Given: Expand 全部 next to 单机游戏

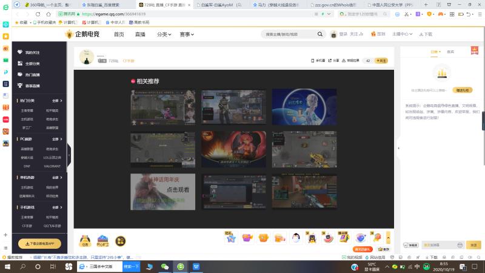Looking at the screenshot, I should point(57,177).
